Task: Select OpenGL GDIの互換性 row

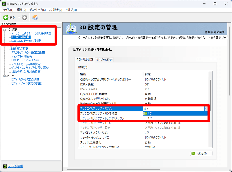Action: click(144, 94)
